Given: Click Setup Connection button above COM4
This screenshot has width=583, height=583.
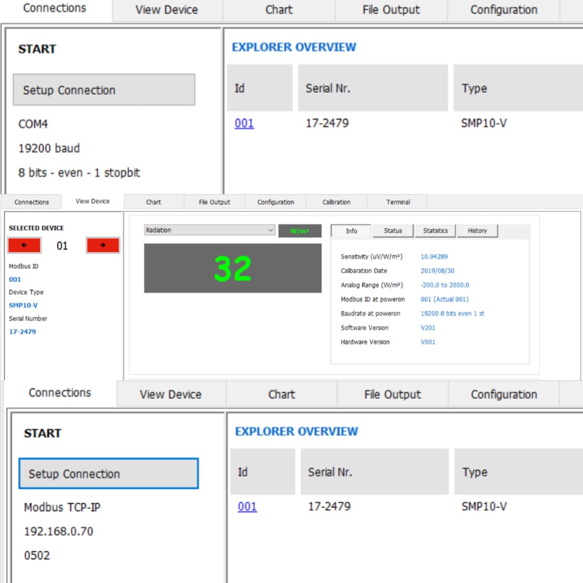Looking at the screenshot, I should (x=104, y=90).
